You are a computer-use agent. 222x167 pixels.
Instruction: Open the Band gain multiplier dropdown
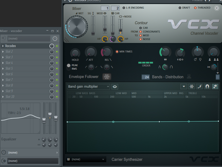[88, 87]
